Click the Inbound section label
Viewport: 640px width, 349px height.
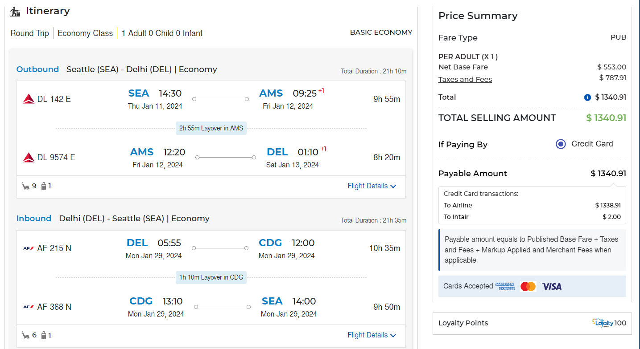tap(34, 219)
